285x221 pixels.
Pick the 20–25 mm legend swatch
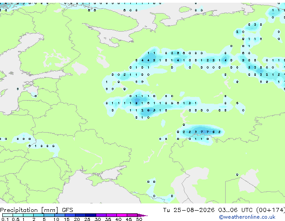click(80, 215)
